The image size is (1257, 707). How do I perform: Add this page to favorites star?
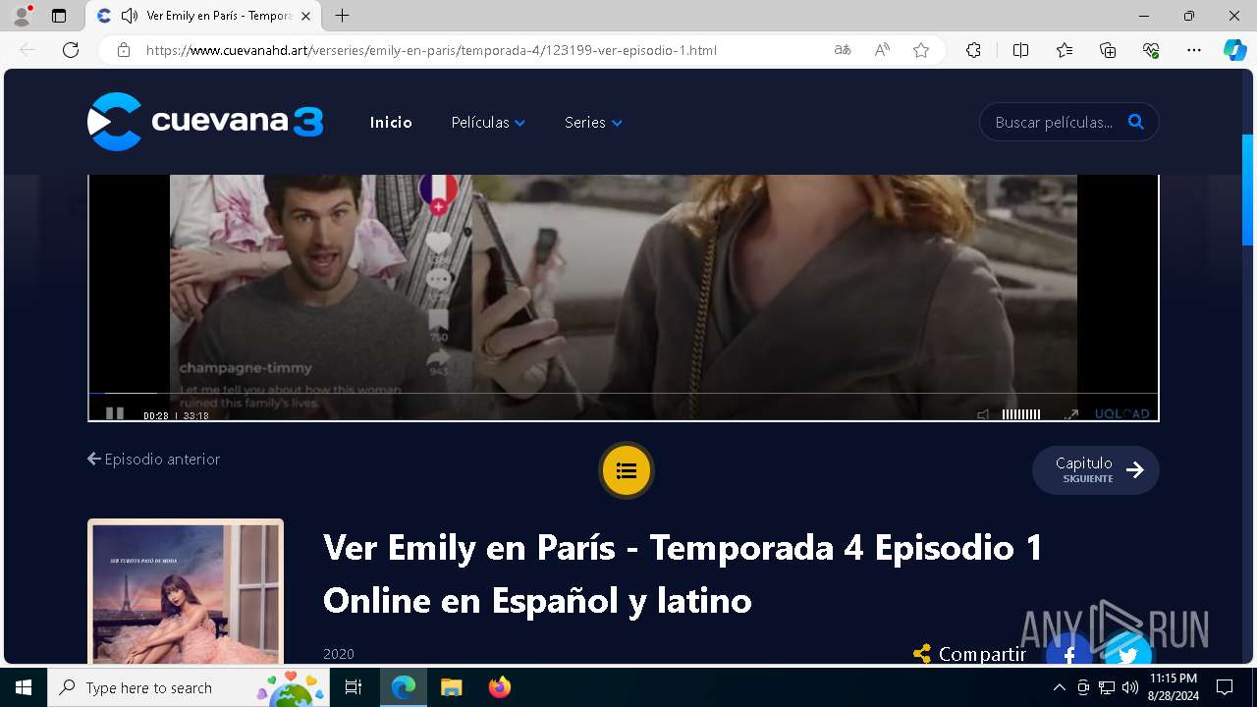click(921, 50)
